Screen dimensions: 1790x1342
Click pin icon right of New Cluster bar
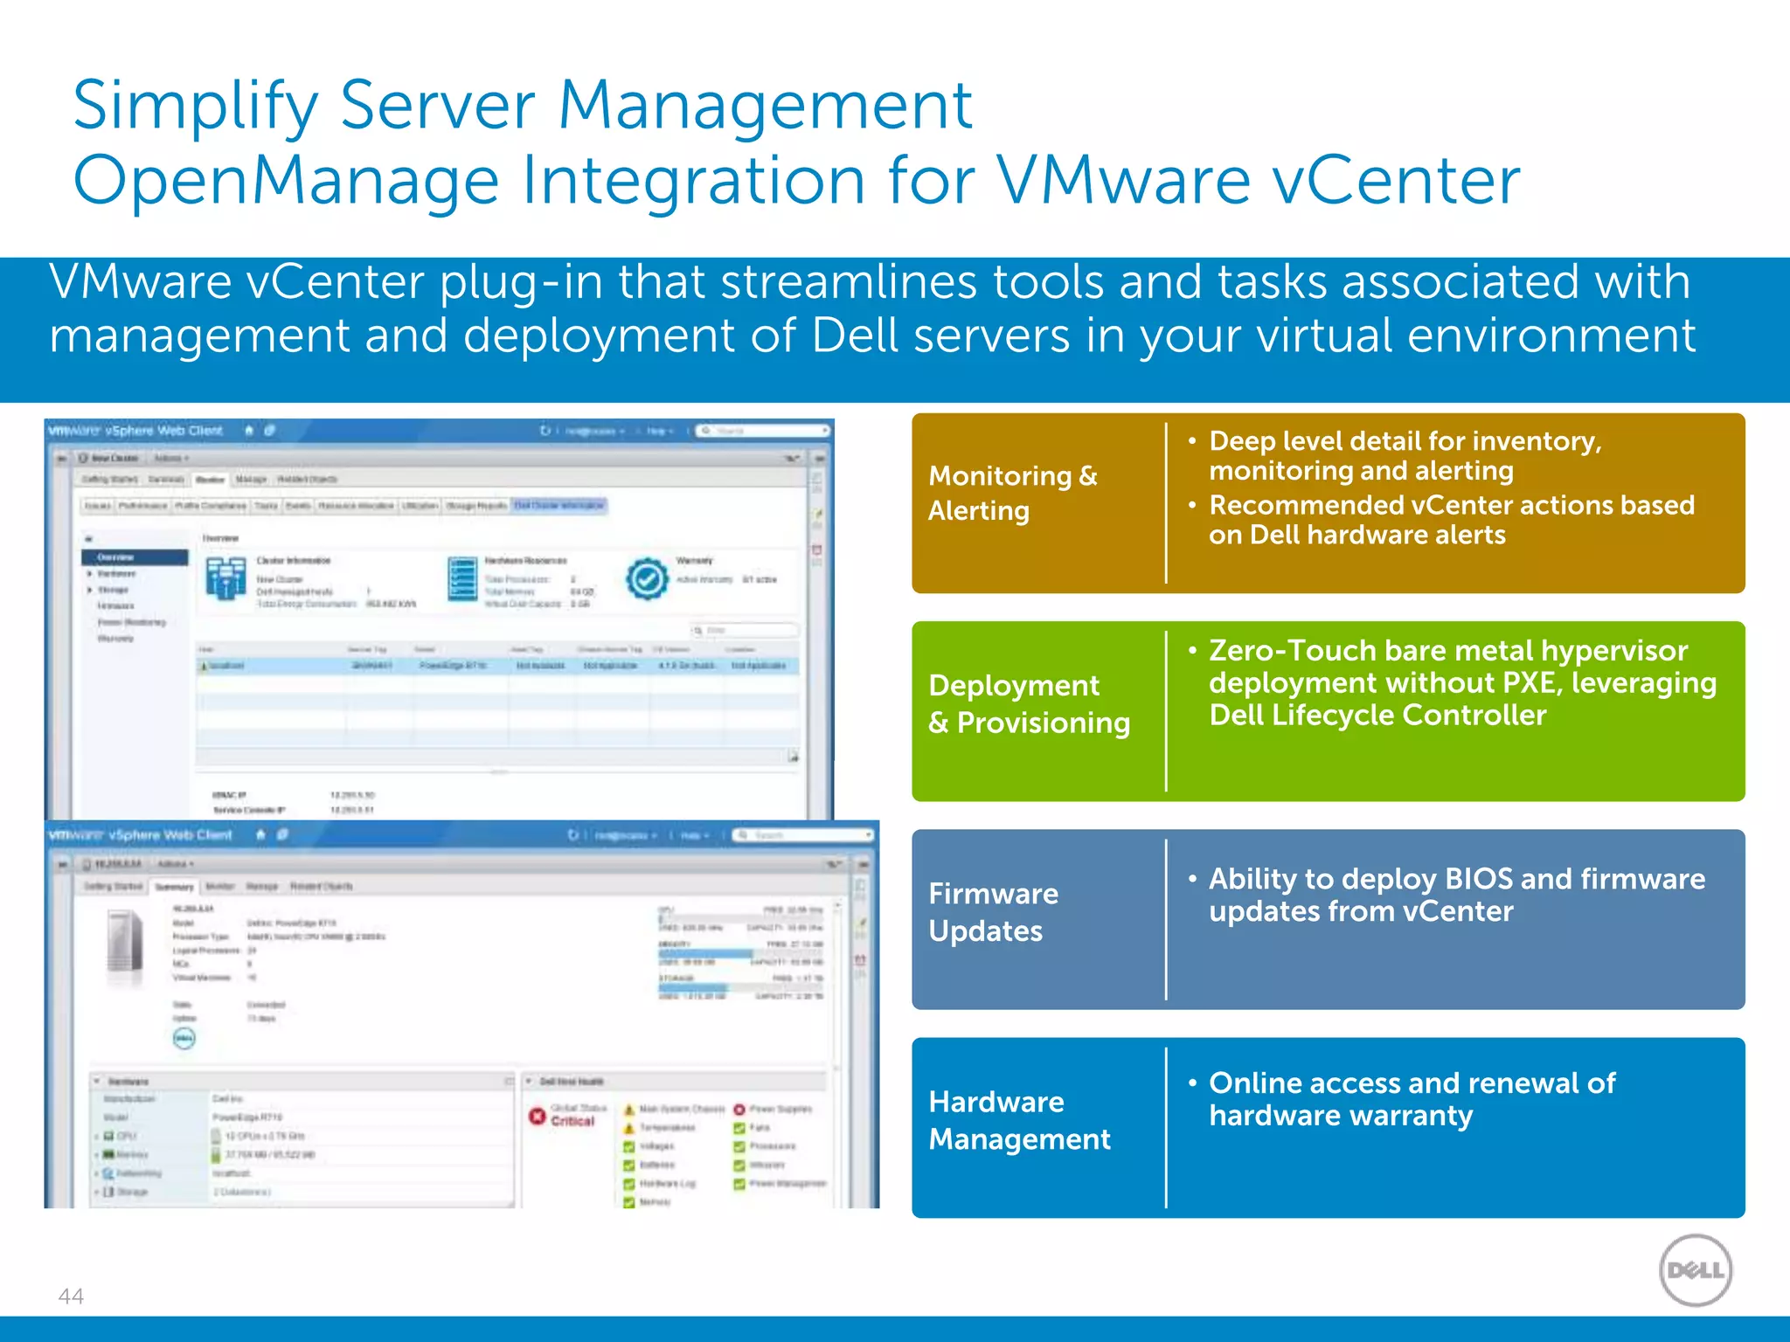791,458
